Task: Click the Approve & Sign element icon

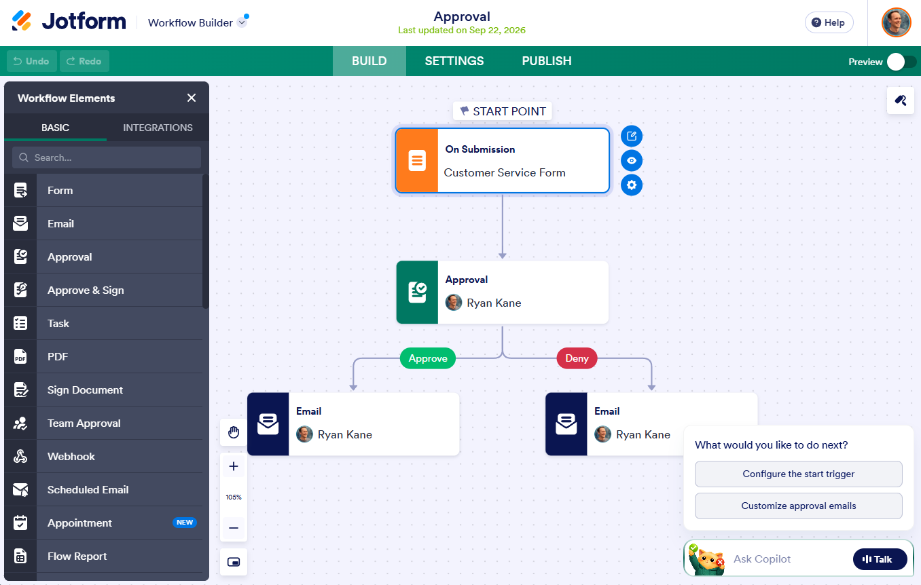Action: tap(20, 290)
